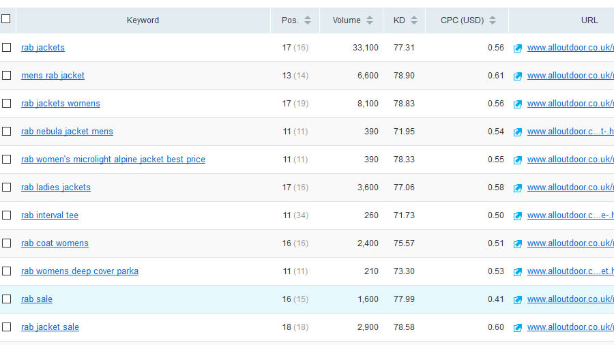The image size is (614, 345).
Task: Open external link icon for rab jacket sale row
Action: (518, 328)
